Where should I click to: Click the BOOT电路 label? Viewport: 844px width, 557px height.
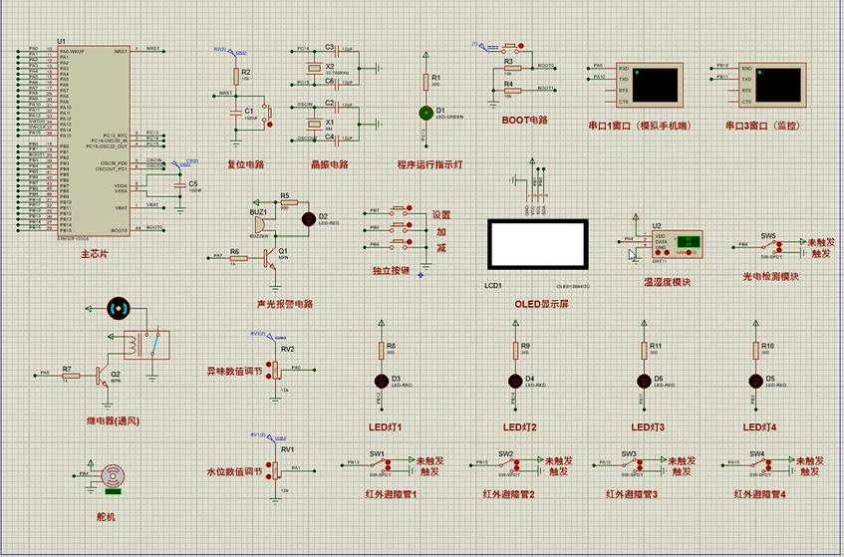point(524,120)
